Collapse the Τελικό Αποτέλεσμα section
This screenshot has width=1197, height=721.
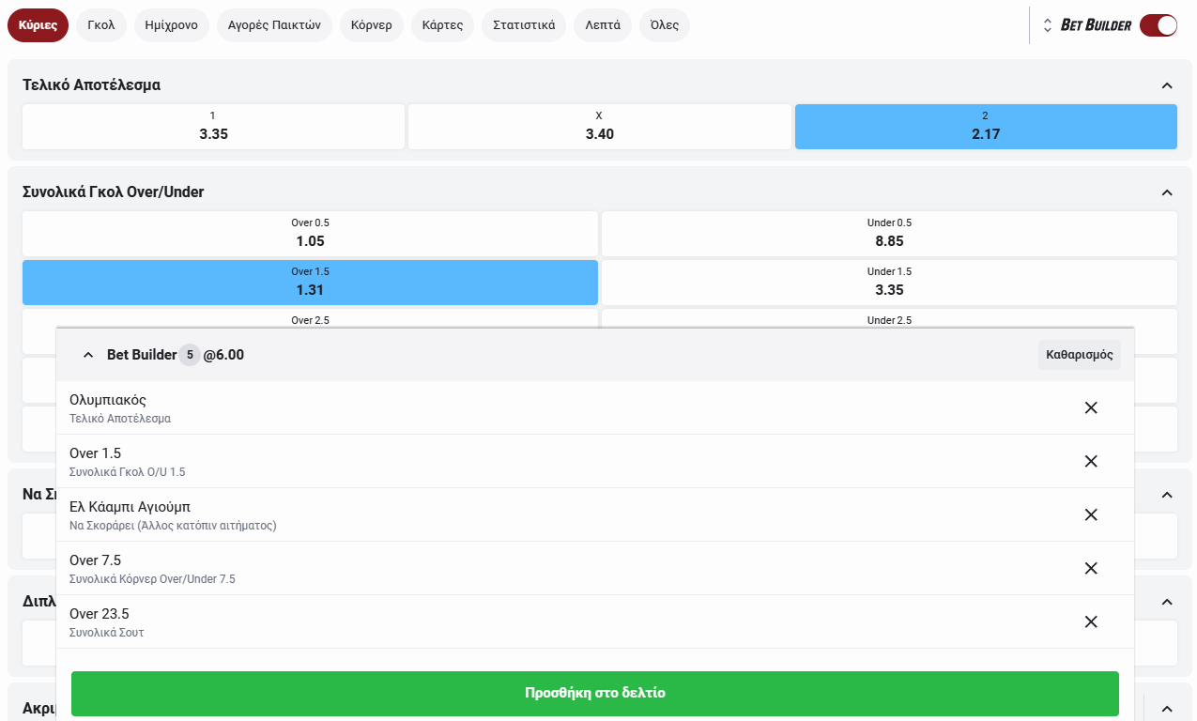1167,85
